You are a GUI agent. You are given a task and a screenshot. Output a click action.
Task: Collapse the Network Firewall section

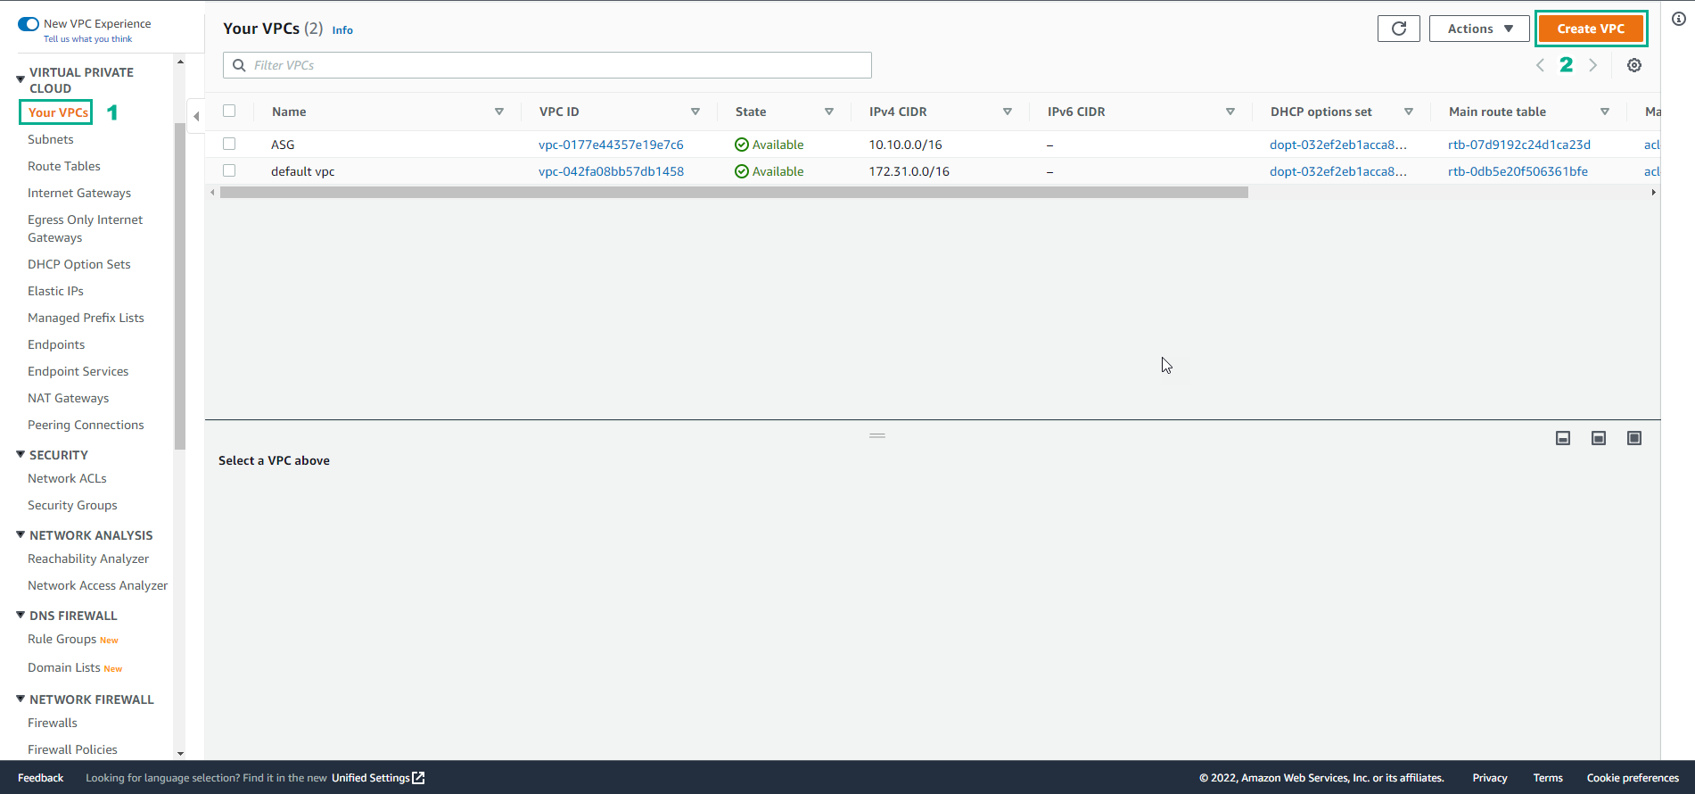tap(21, 699)
